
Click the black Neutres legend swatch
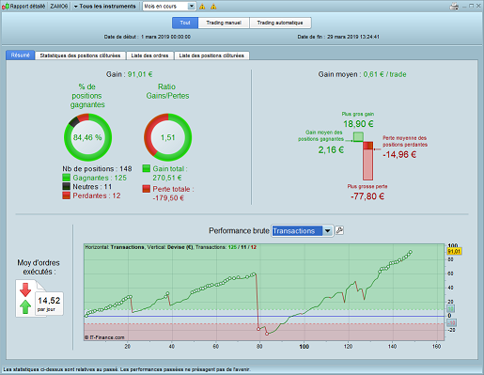pyautogui.click(x=66, y=187)
